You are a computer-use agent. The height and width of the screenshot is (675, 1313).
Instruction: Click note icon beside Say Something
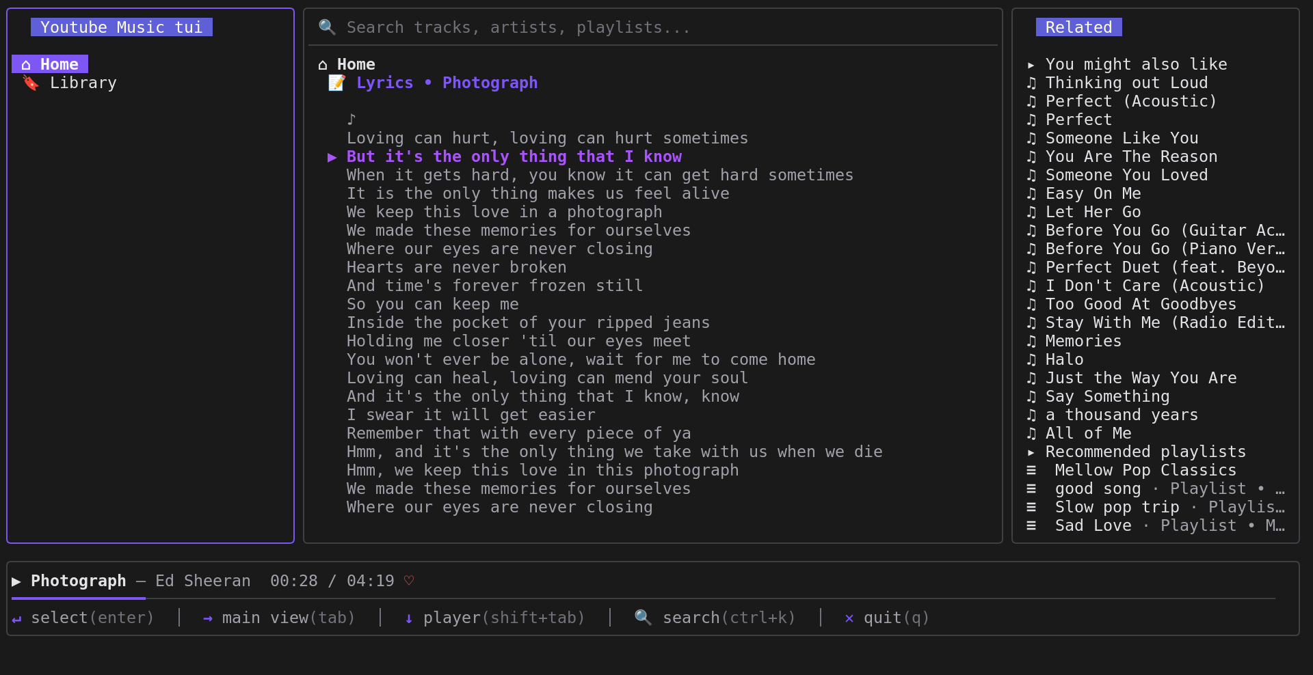point(1031,396)
